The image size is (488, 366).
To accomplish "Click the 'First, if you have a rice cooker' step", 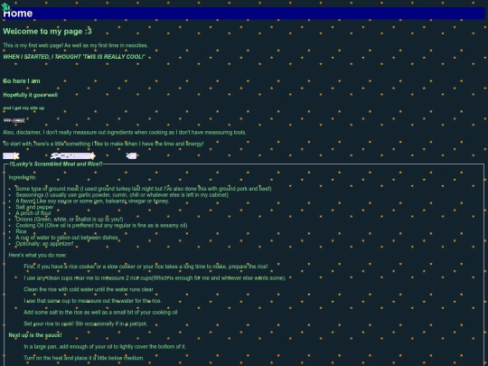I will point(145,267).
